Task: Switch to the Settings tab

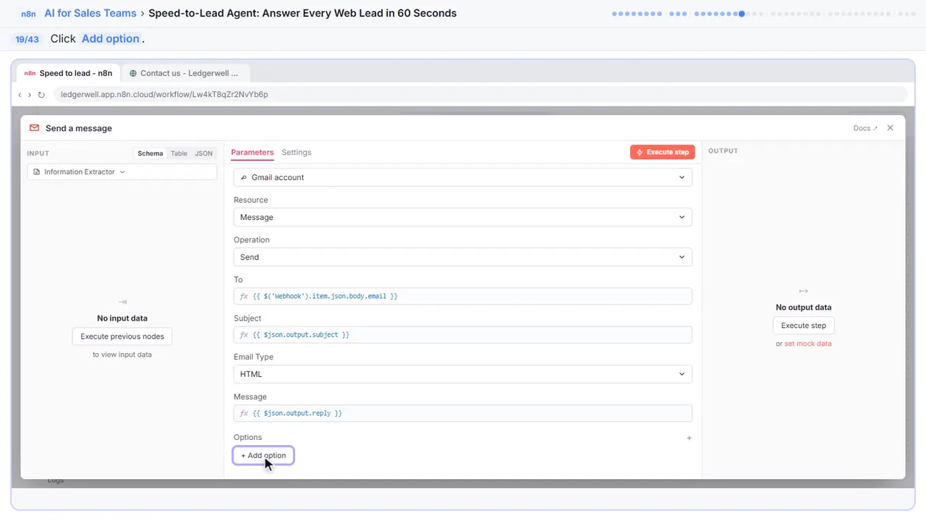Action: (x=297, y=153)
